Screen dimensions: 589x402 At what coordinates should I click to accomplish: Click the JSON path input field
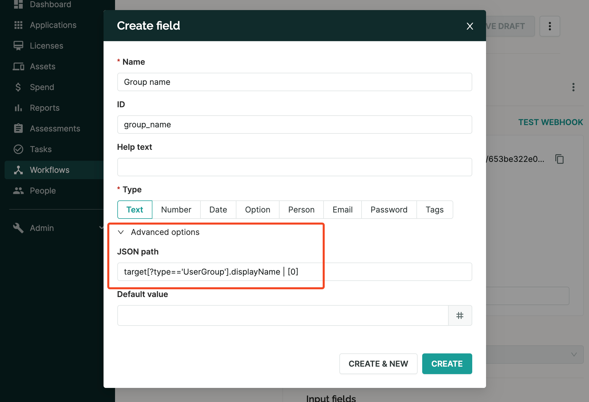click(294, 272)
